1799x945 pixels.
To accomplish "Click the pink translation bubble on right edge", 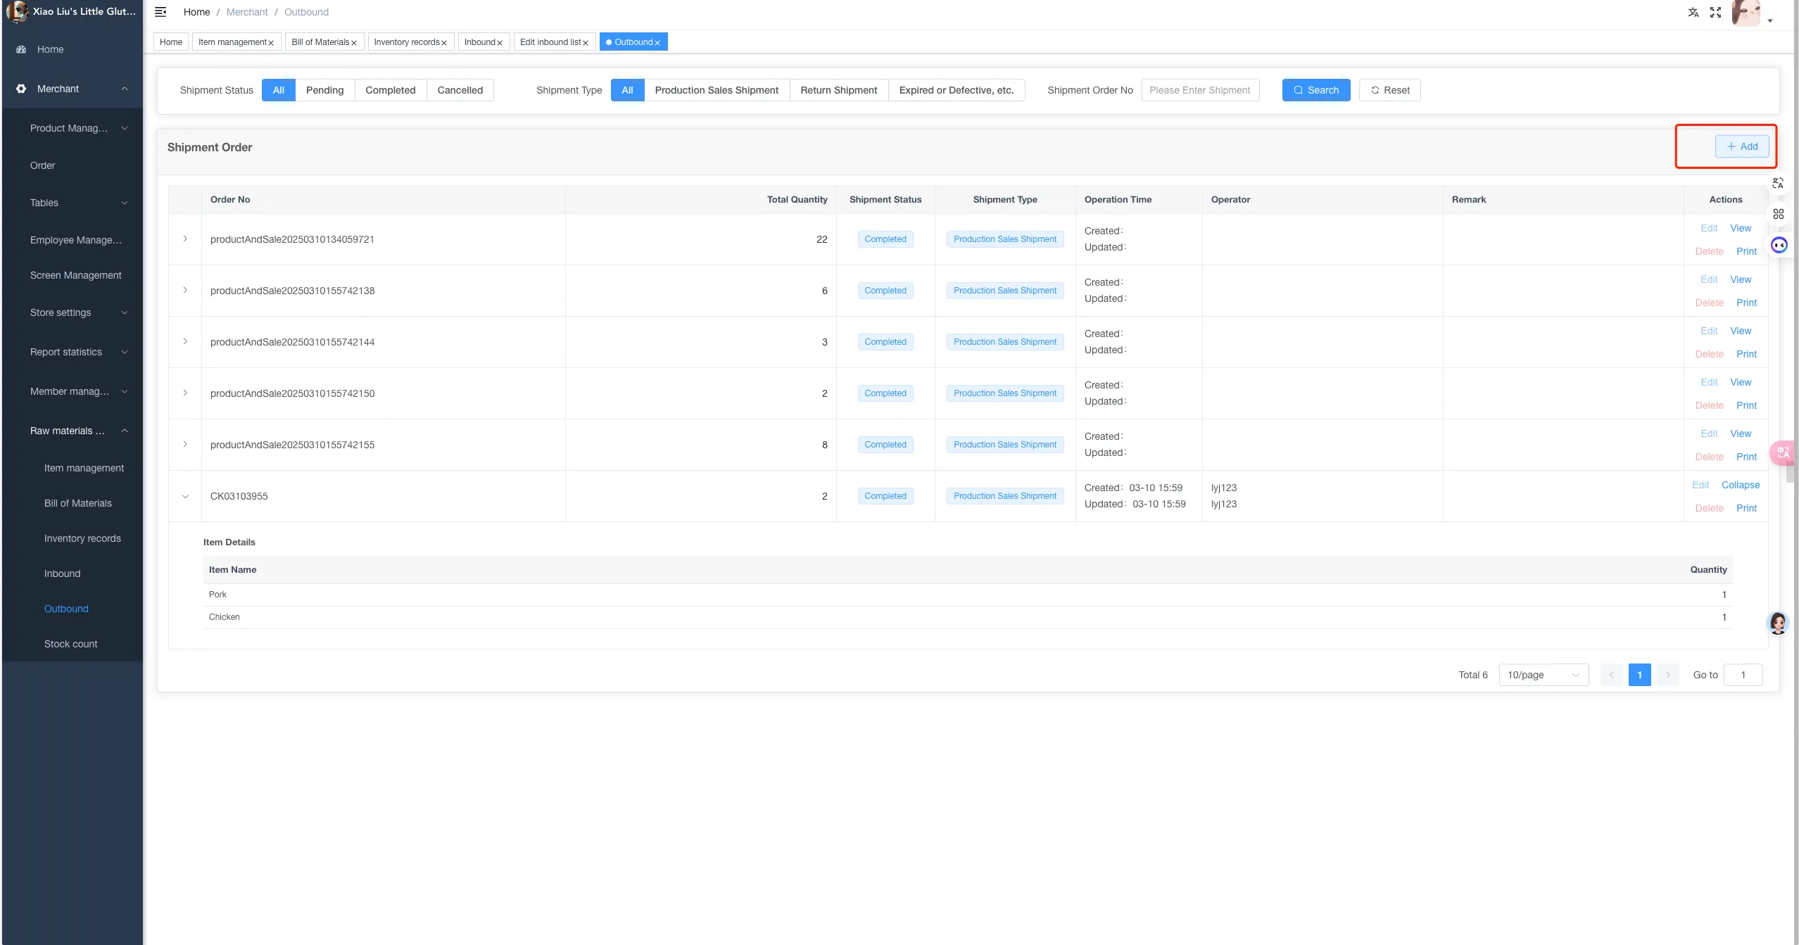I will 1784,452.
